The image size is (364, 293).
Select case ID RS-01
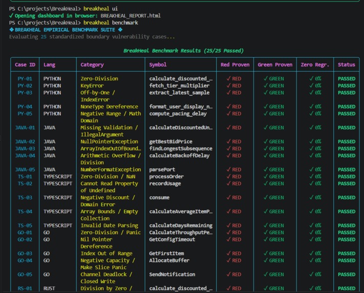pos(25,288)
